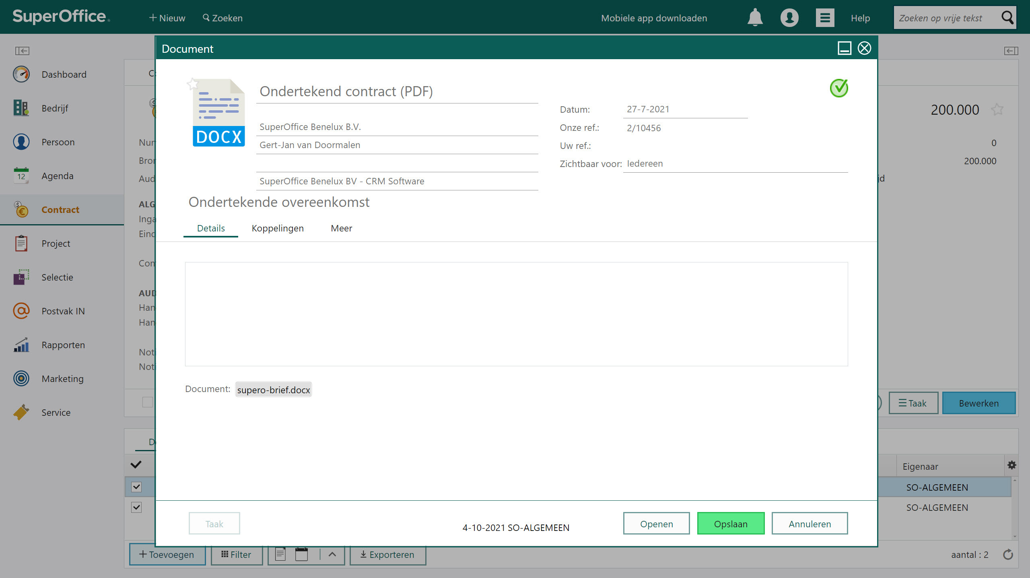The height and width of the screenshot is (578, 1030).
Task: Click the Exporteren button
Action: pyautogui.click(x=387, y=555)
